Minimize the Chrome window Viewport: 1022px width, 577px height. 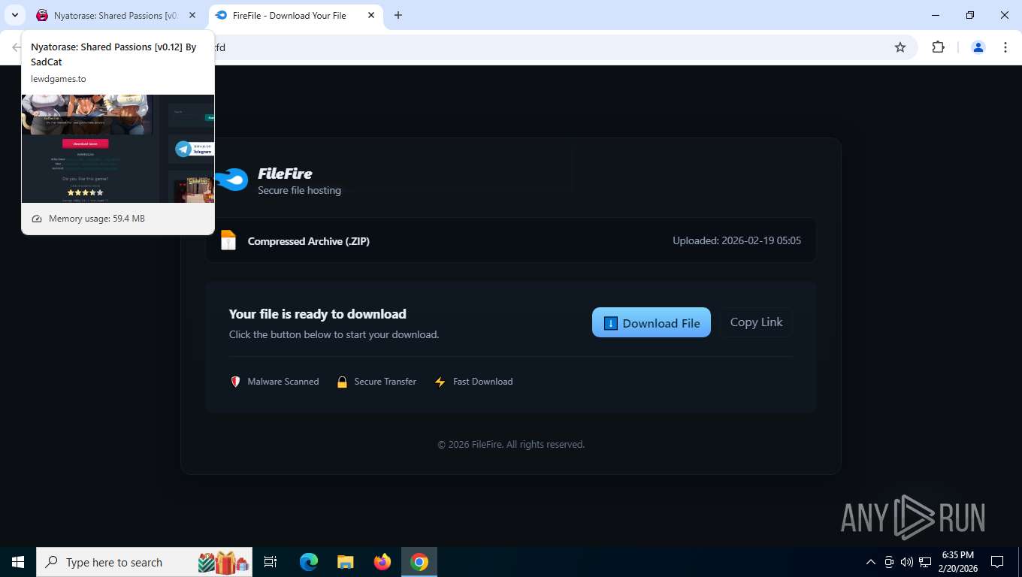click(x=936, y=15)
